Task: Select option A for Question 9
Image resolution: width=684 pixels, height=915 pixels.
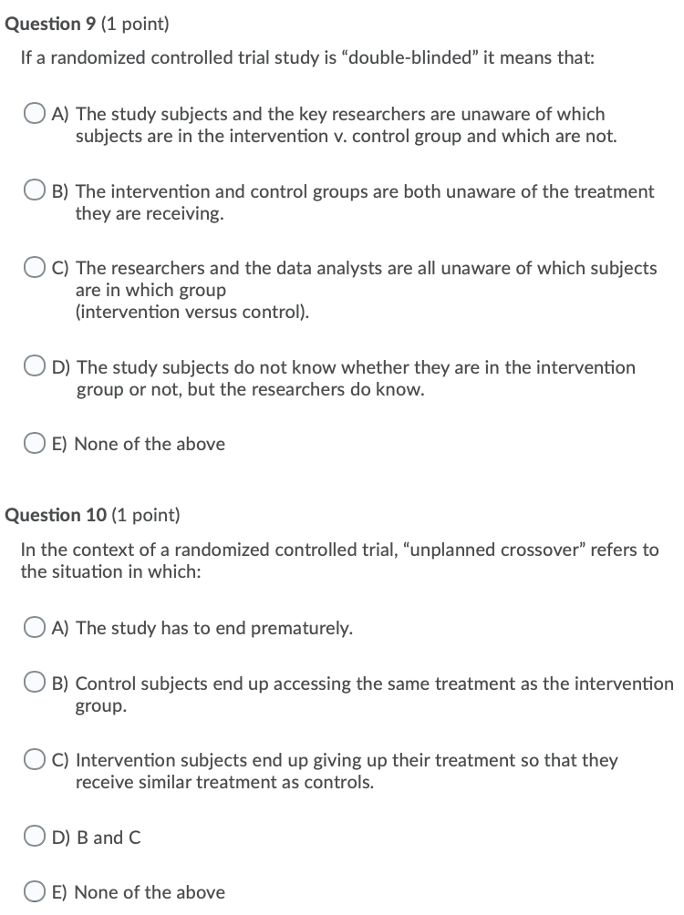Action: pyautogui.click(x=36, y=113)
